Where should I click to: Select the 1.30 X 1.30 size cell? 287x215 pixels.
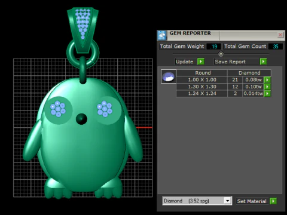[x=201, y=87]
